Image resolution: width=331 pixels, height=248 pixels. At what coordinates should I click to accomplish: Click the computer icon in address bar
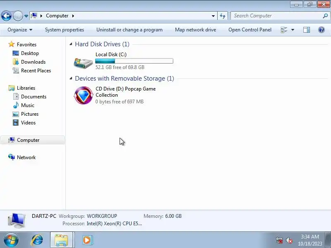point(34,16)
